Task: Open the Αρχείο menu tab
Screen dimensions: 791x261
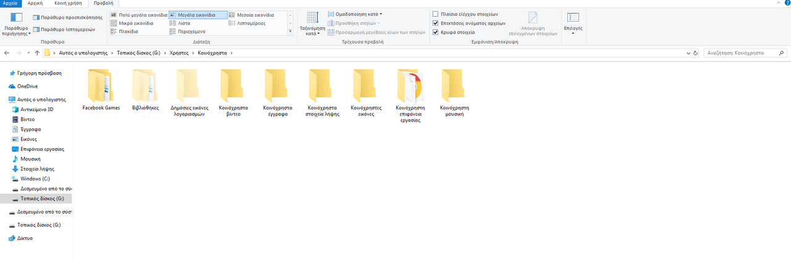Action: point(11,3)
